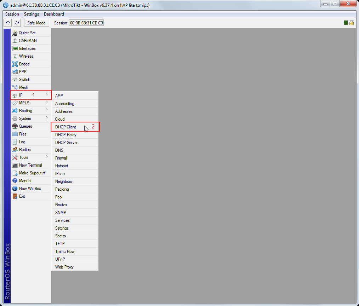Screen dimensions: 359x306
Task: Expand the Tools submenu arrow
Action: click(x=46, y=157)
